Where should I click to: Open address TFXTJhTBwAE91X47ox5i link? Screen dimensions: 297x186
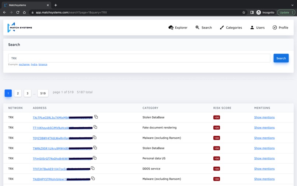62,169
